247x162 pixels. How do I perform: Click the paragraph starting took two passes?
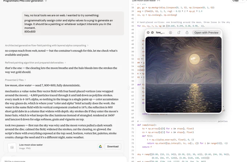[x=61, y=131]
